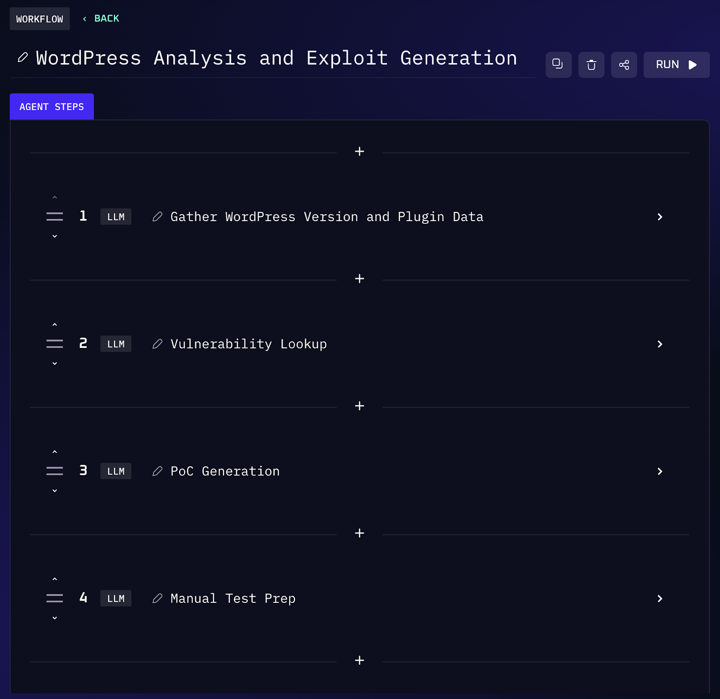Move PoC Generation step down

(54, 490)
